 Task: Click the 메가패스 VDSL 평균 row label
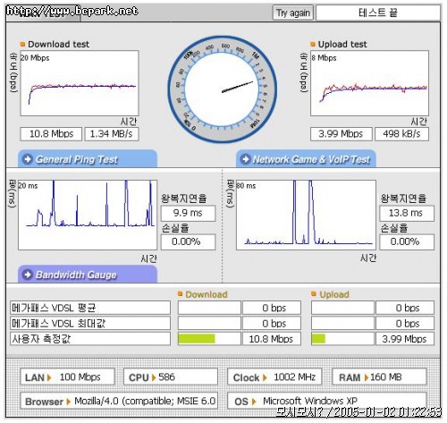pos(90,308)
